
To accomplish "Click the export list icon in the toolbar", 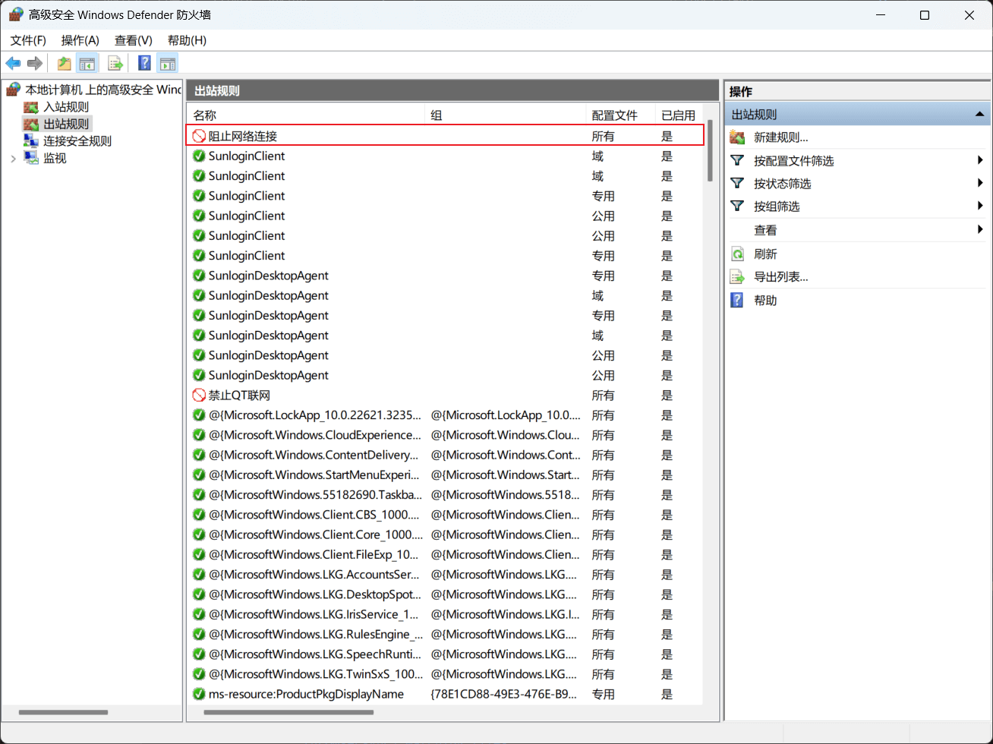I will point(115,64).
